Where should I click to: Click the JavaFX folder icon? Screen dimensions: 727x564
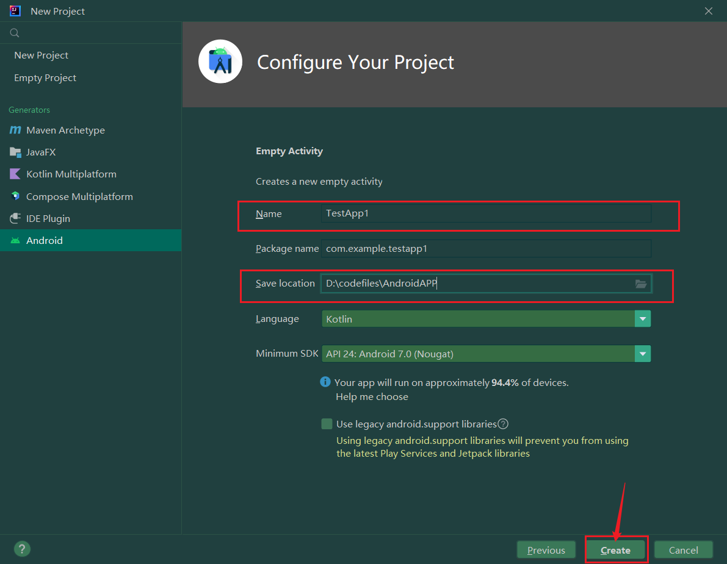[15, 152]
